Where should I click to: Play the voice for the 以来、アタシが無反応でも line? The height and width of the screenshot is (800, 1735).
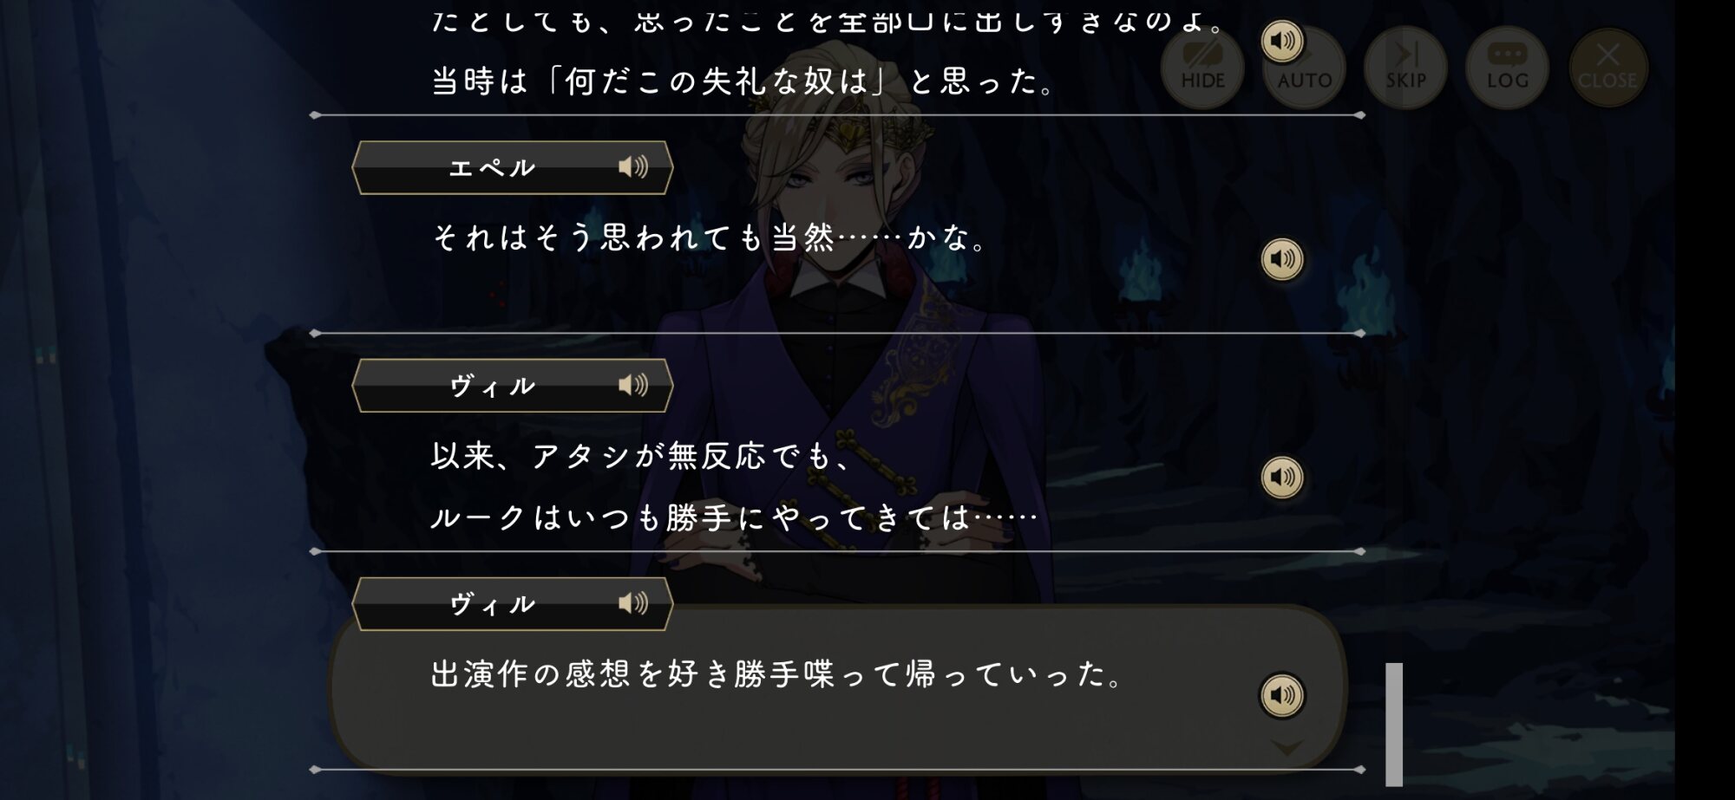1282,478
